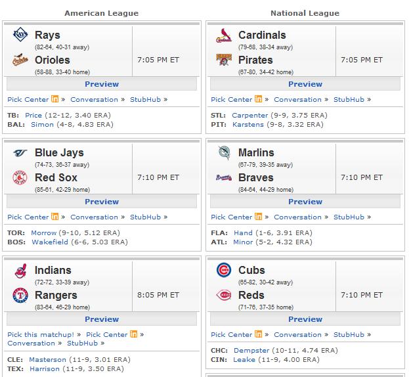This screenshot has width=409, height=377.
Task: Click the Cubs team logo
Action: pos(224,270)
